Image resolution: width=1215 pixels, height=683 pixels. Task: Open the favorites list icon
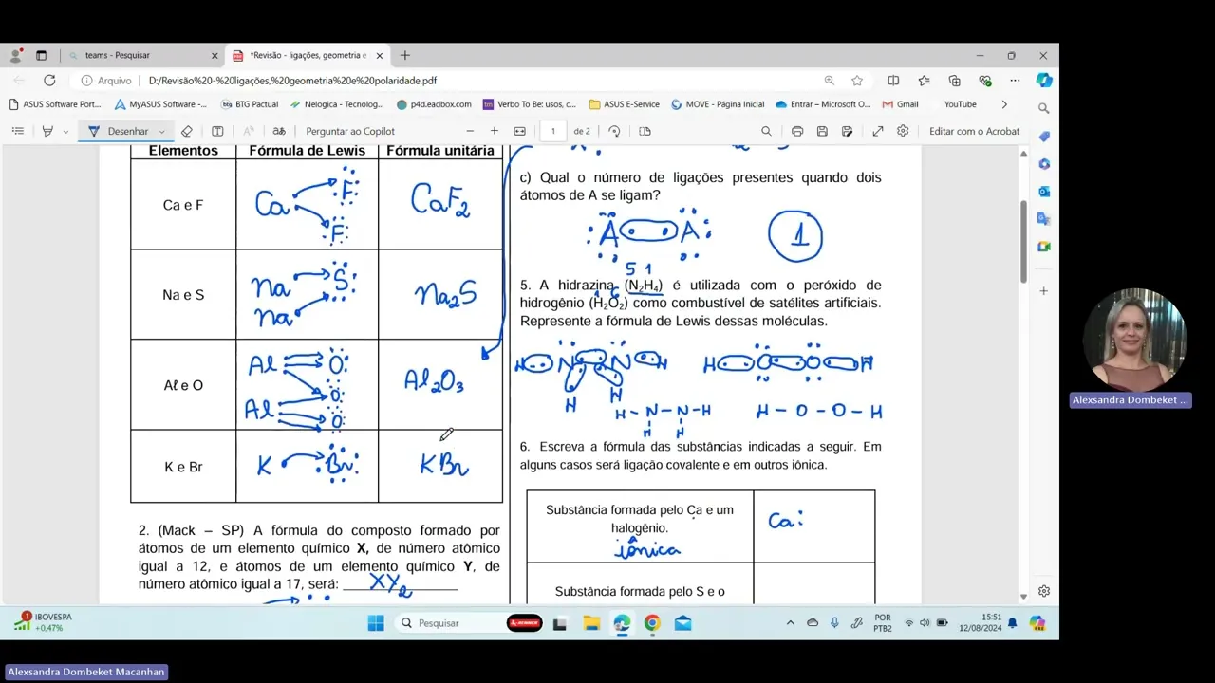[924, 81]
